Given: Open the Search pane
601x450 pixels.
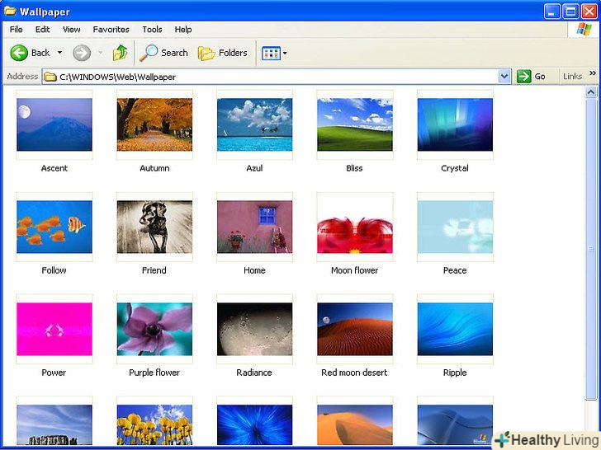Looking at the screenshot, I should pyautogui.click(x=163, y=53).
